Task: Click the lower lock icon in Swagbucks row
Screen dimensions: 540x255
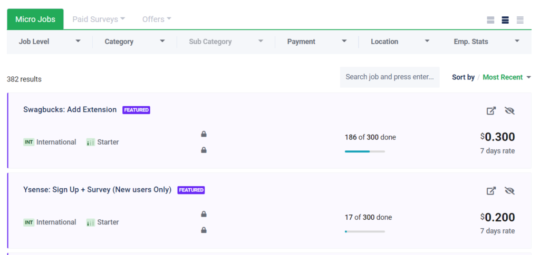Action: [x=204, y=150]
